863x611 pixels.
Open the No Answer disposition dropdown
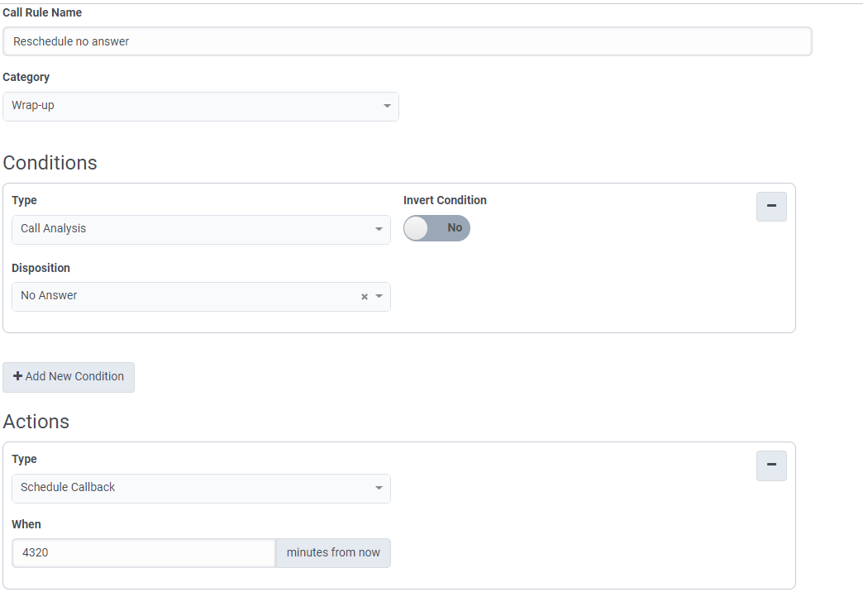tap(182, 297)
